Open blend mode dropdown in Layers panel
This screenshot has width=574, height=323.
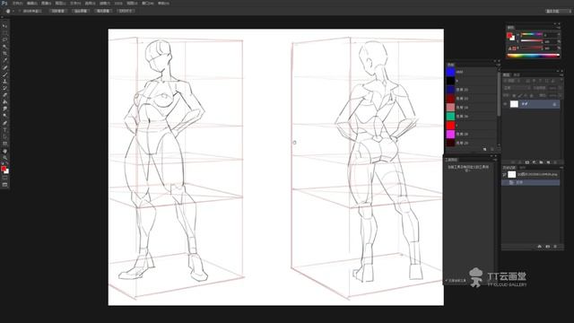tap(517, 88)
